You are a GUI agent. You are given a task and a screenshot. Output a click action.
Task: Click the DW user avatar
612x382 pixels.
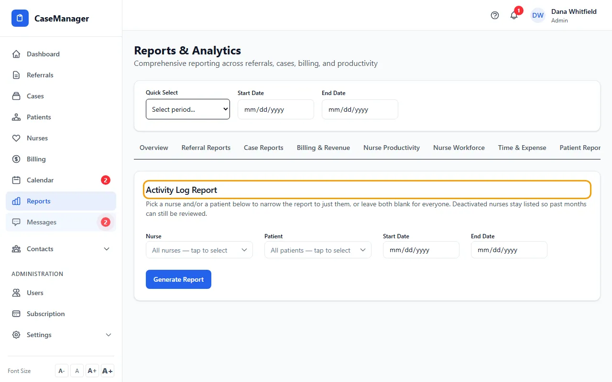[538, 15]
